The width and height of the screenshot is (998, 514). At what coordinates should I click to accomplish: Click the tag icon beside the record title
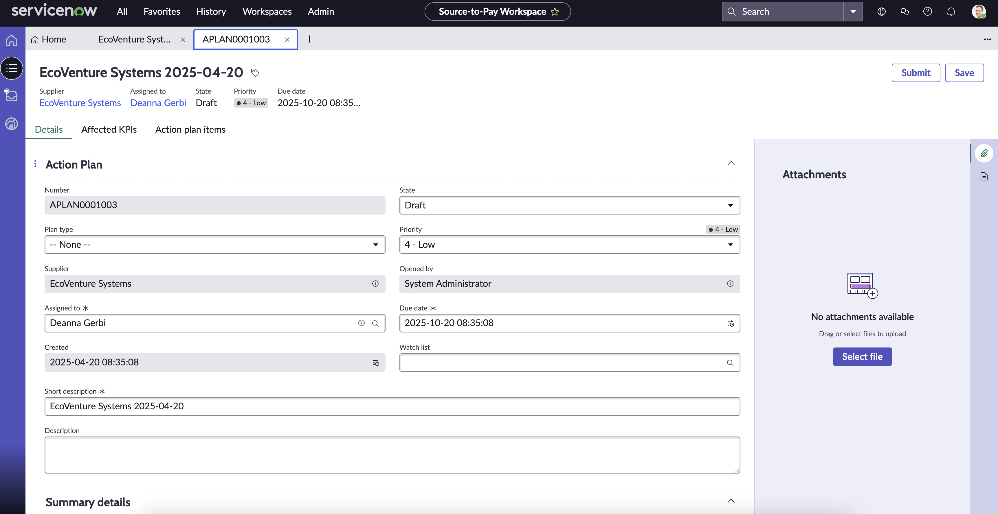tap(255, 73)
